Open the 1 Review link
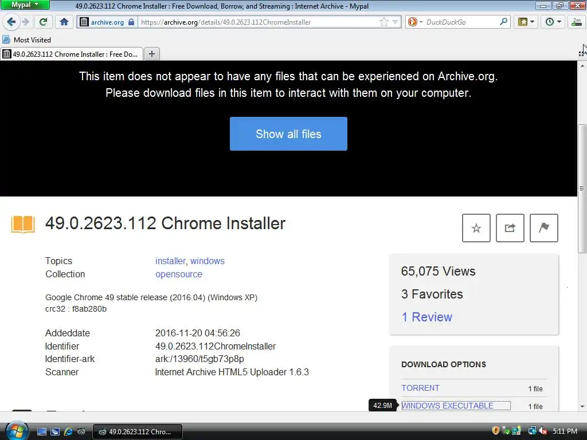 [426, 317]
